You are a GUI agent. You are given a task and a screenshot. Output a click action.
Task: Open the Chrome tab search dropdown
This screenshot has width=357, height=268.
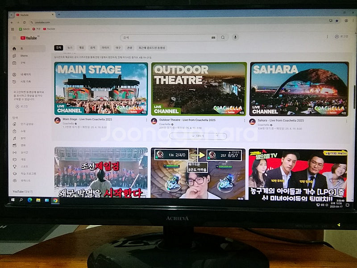[x=11, y=15]
